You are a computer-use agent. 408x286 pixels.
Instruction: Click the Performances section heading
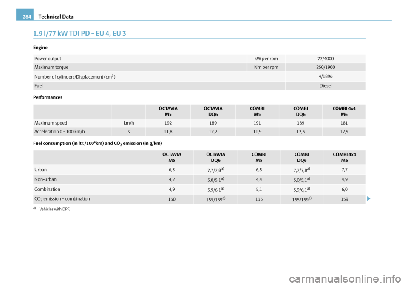pyautogui.click(x=47, y=97)
